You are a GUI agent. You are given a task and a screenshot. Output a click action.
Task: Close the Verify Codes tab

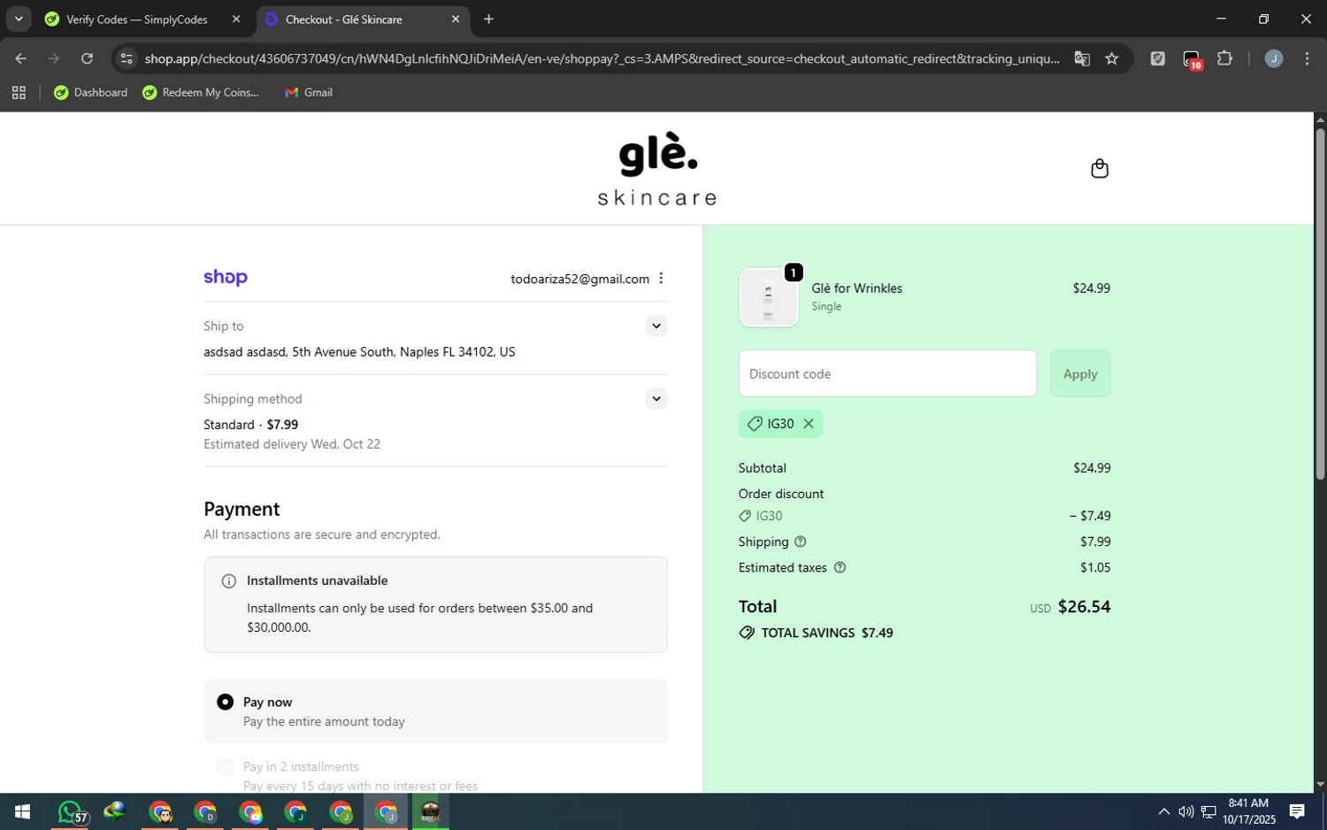[236, 19]
